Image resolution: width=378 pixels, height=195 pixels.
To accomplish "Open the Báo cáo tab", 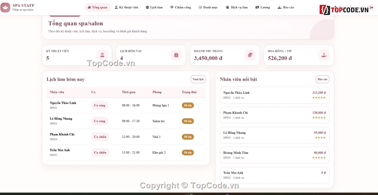I will pyautogui.click(x=286, y=8).
